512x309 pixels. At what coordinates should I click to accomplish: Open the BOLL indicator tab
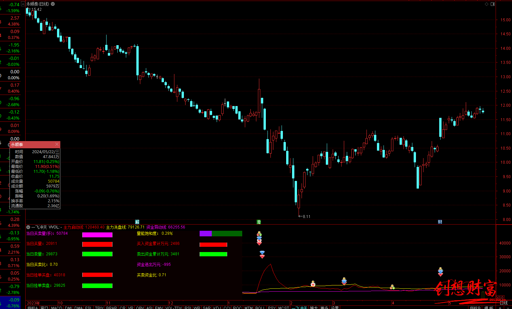[x=260, y=308]
